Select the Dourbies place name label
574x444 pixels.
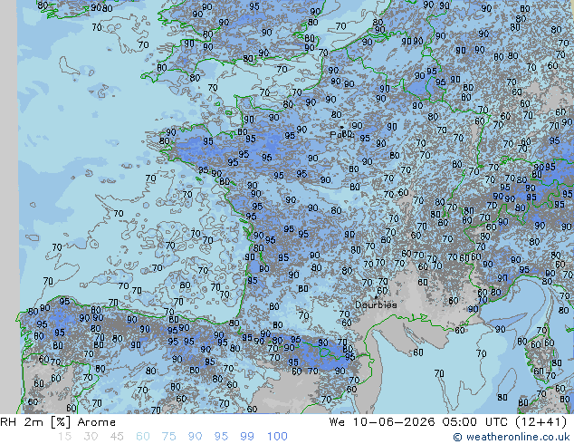tap(376, 304)
